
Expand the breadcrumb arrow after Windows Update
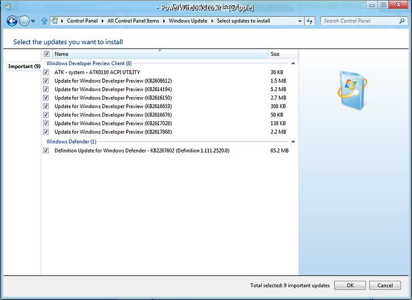pos(212,21)
